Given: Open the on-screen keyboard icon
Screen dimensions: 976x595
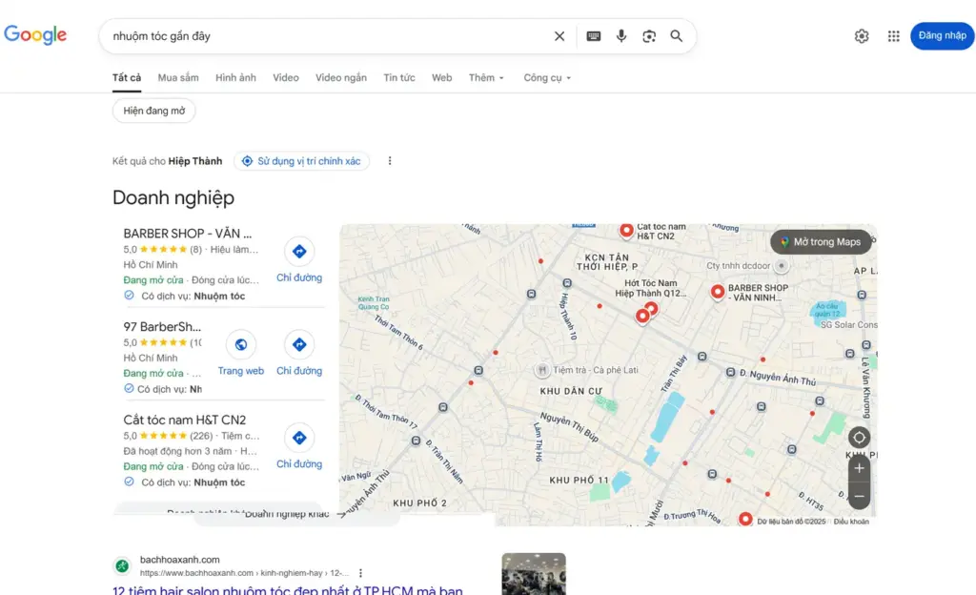Looking at the screenshot, I should (x=593, y=35).
